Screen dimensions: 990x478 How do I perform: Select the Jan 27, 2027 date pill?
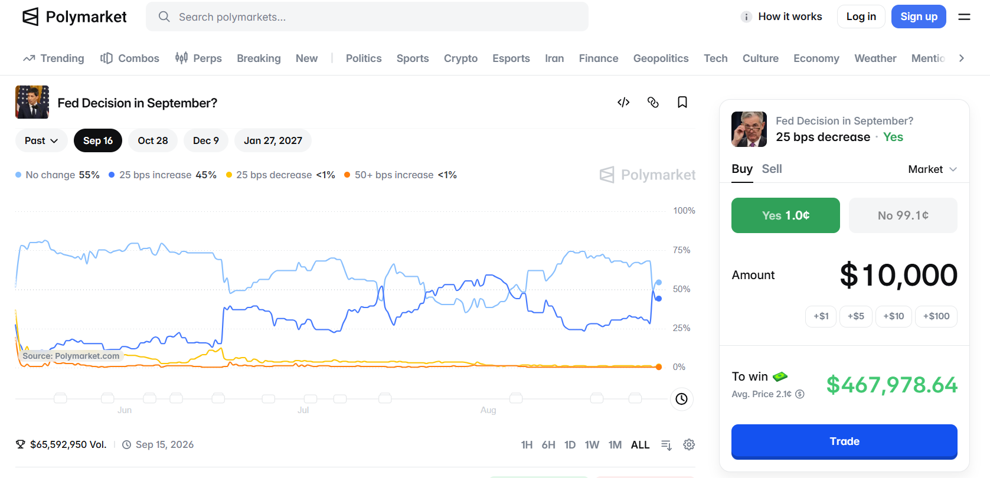tap(273, 140)
